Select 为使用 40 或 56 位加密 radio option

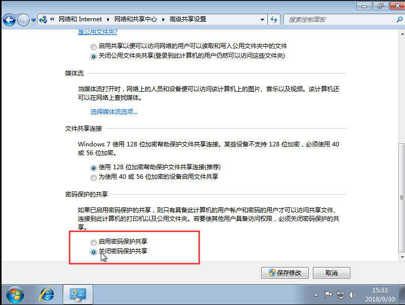point(93,177)
